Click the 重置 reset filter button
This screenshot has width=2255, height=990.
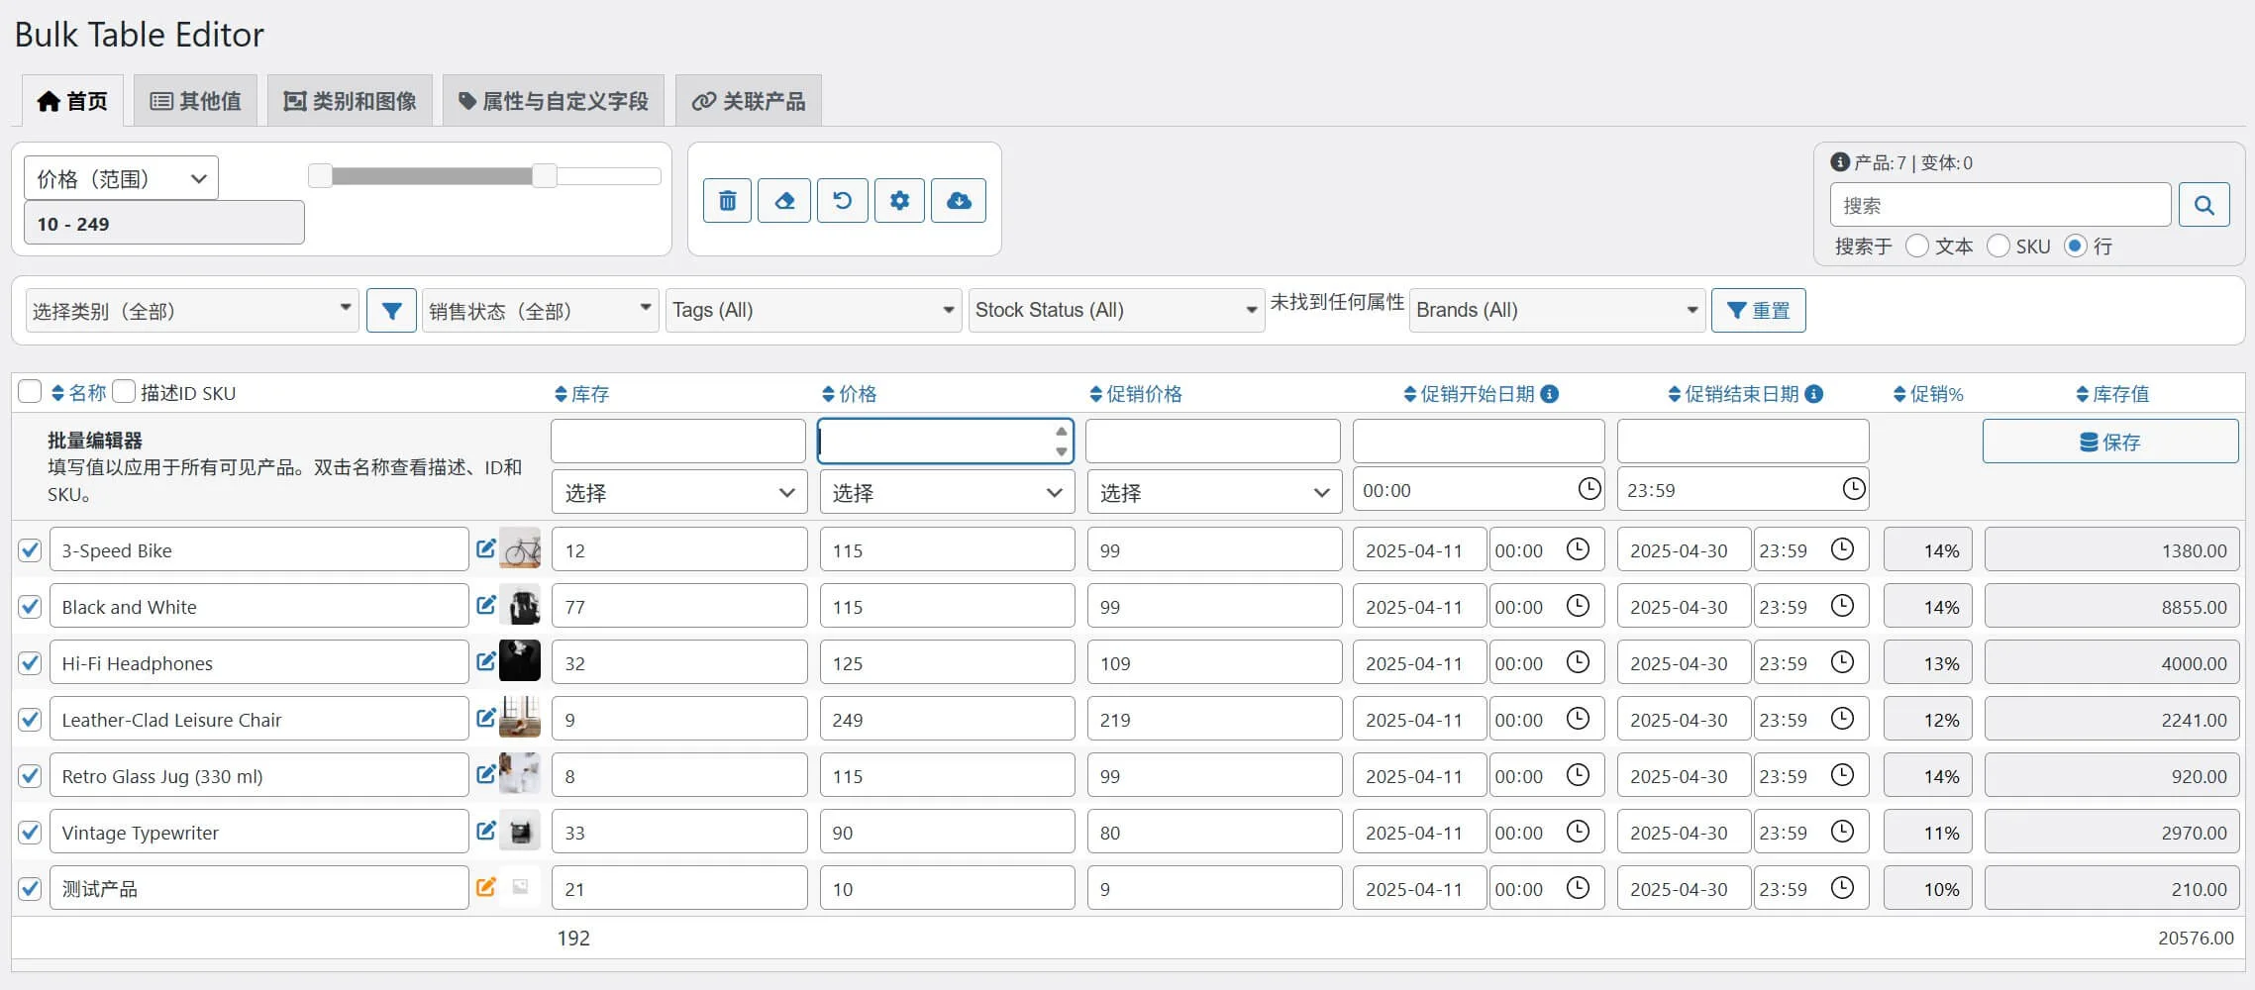[x=1758, y=311]
